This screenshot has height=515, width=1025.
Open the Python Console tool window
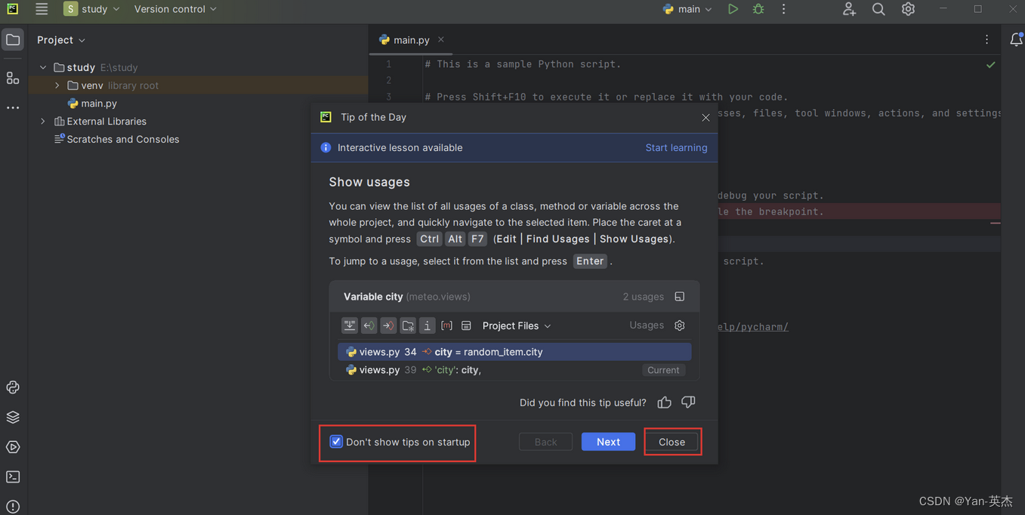(x=12, y=387)
